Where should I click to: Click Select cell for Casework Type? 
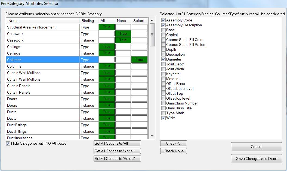point(139,34)
